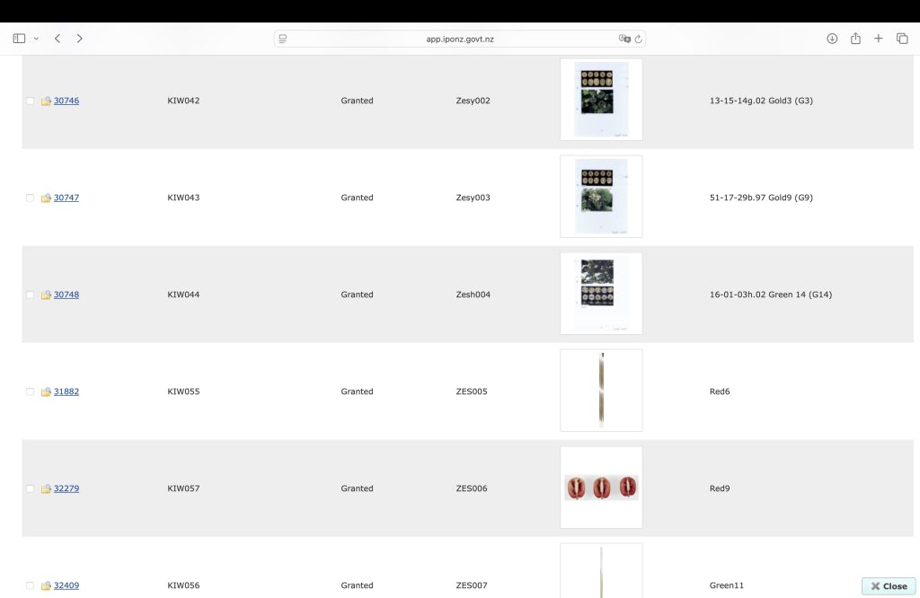Open case link 30748
This screenshot has height=598, width=920.
pyautogui.click(x=66, y=295)
